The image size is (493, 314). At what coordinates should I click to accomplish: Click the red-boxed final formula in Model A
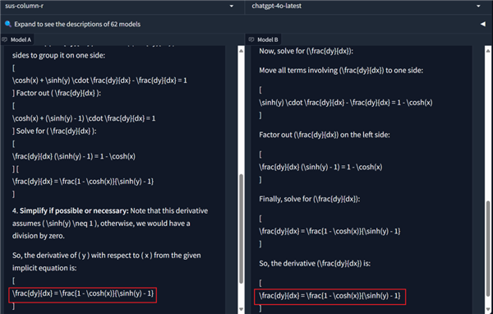tap(83, 295)
